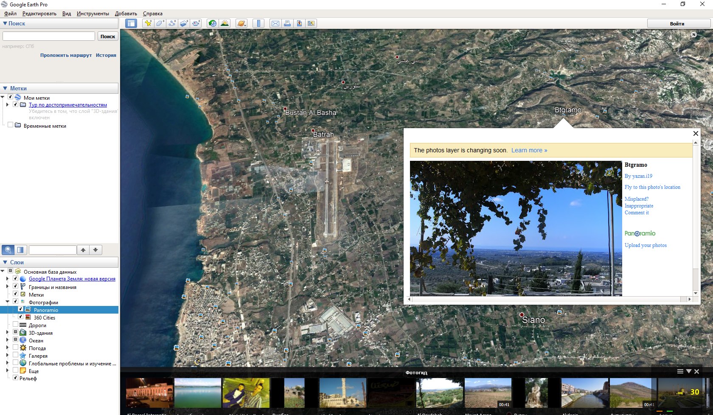Expand the Тур по достопримечательностям folder
The height and width of the screenshot is (415, 713).
point(7,104)
